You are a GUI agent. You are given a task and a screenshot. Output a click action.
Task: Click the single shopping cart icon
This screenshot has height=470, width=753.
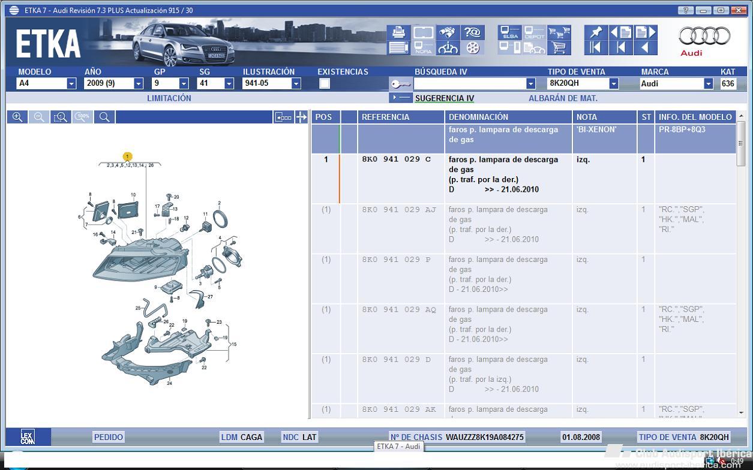tap(559, 48)
